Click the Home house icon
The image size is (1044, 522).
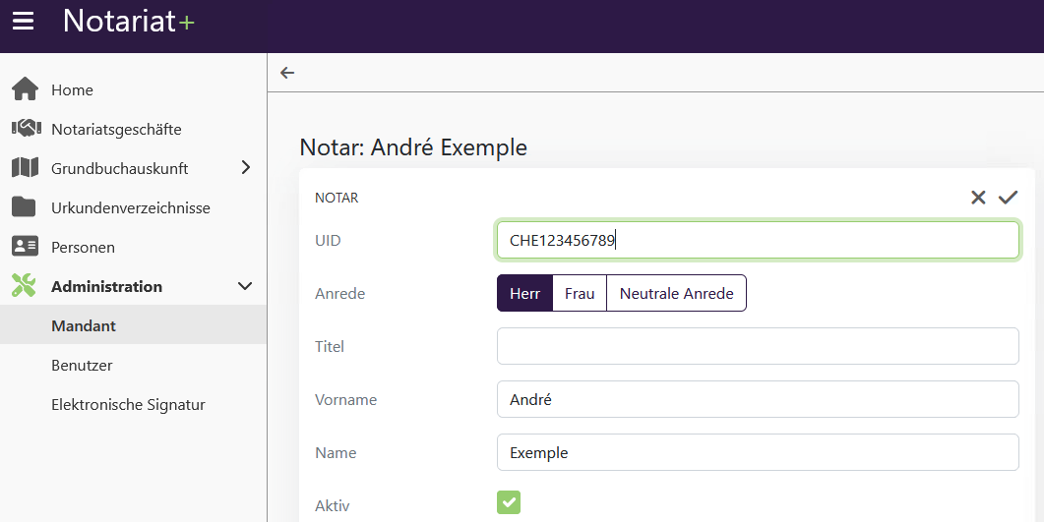tap(25, 89)
